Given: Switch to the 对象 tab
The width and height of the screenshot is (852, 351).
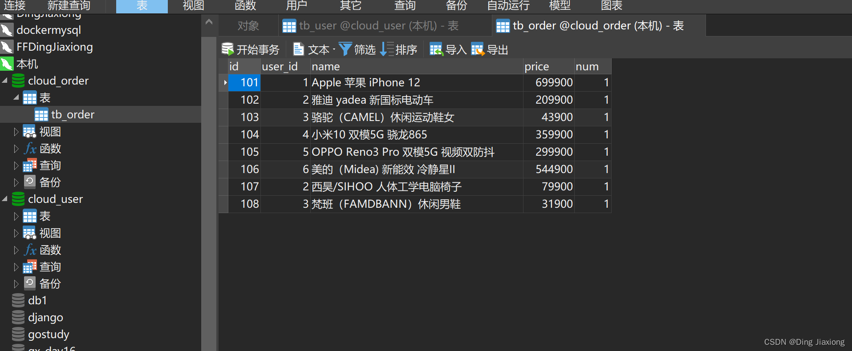Looking at the screenshot, I should pyautogui.click(x=248, y=26).
